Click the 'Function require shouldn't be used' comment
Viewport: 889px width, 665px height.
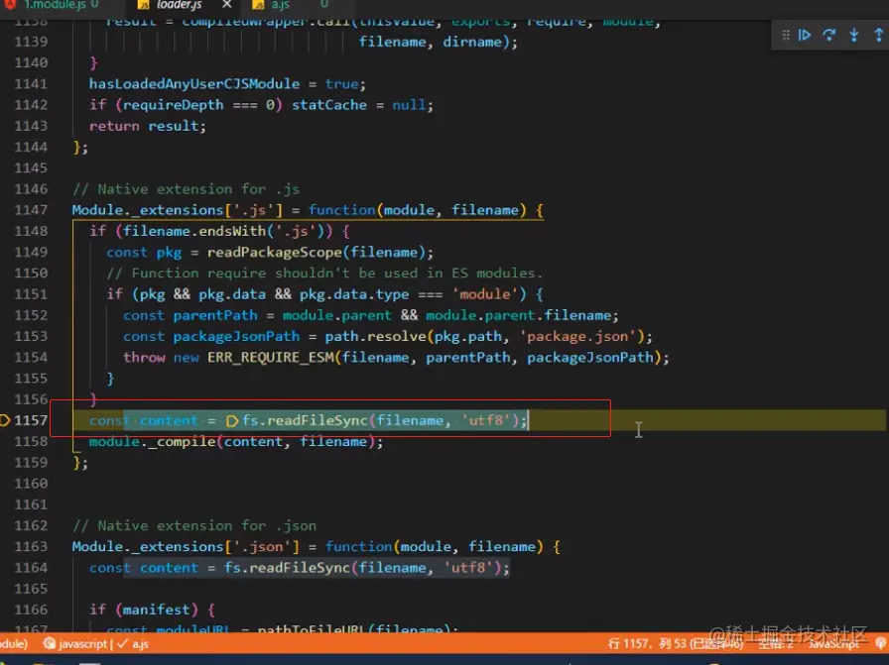coord(324,273)
